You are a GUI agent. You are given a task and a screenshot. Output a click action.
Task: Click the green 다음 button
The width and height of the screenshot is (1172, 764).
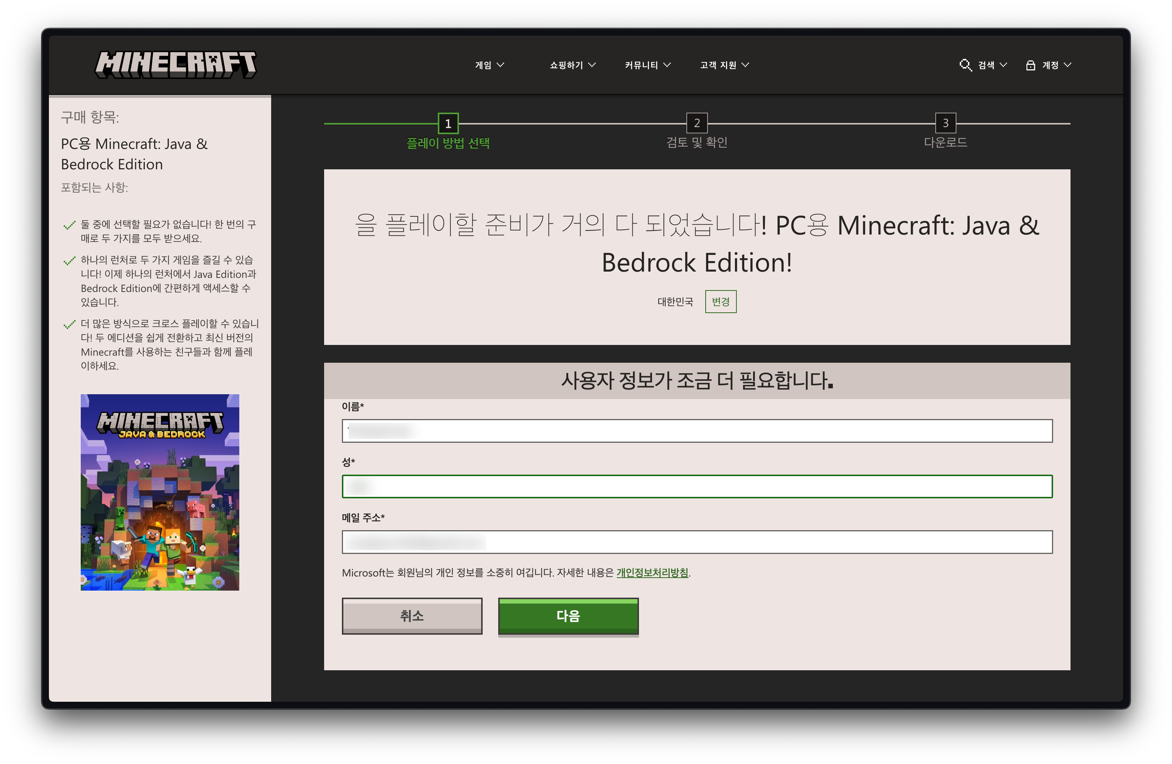coord(568,616)
